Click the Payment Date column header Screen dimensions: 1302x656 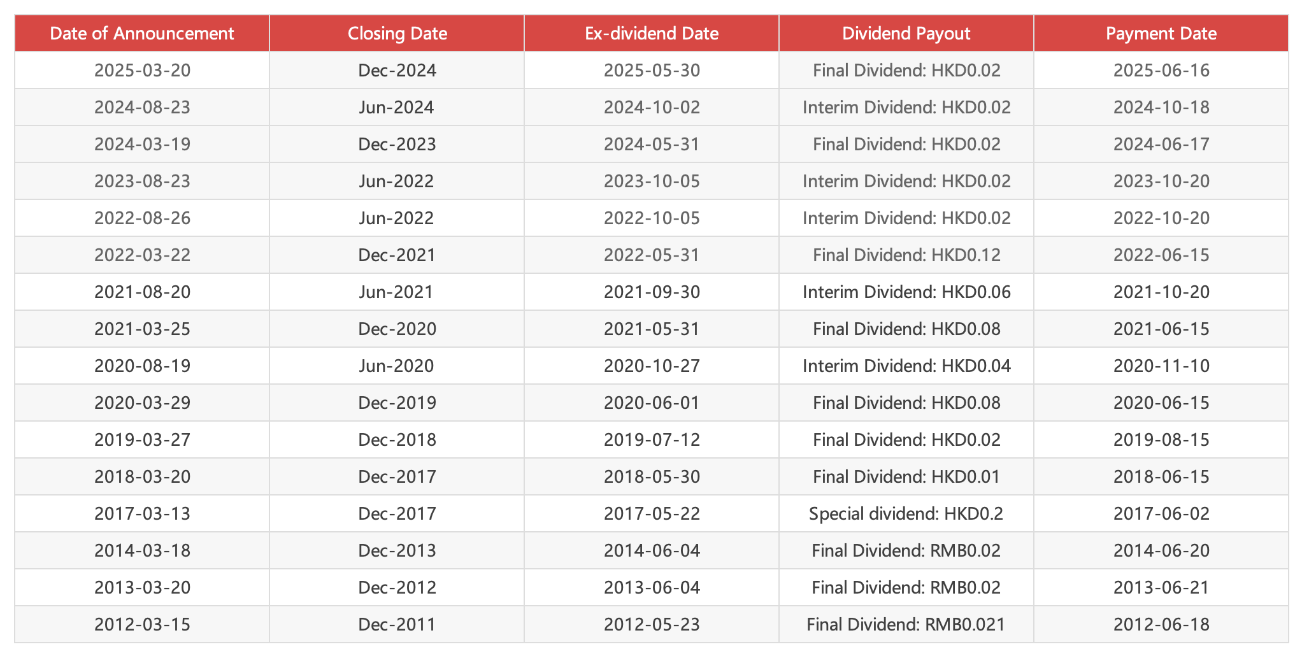[1161, 33]
